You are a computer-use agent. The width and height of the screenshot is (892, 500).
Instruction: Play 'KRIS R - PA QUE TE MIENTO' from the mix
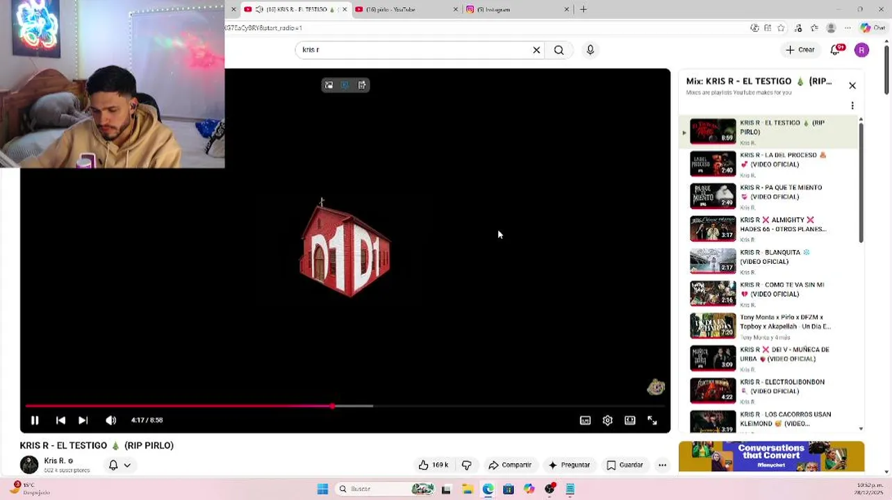pos(770,197)
